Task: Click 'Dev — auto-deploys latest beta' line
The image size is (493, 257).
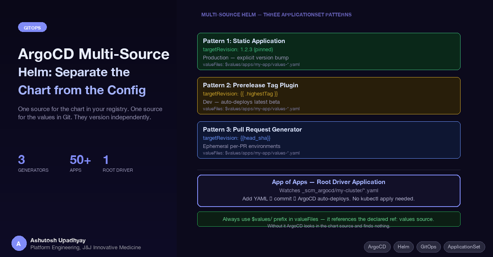Action: [x=241, y=102]
